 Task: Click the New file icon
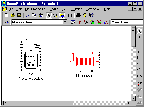click(x=7, y=15)
